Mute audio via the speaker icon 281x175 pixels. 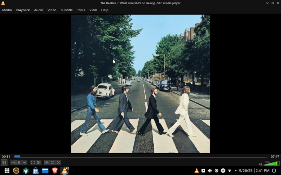(x=261, y=164)
